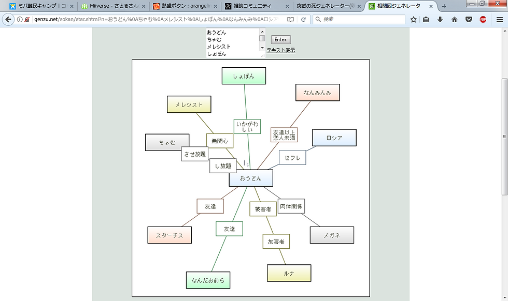Click the セフレ relation label

coord(292,157)
